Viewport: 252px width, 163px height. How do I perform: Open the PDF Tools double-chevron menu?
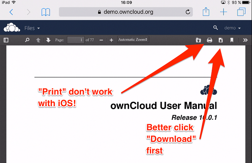point(245,40)
